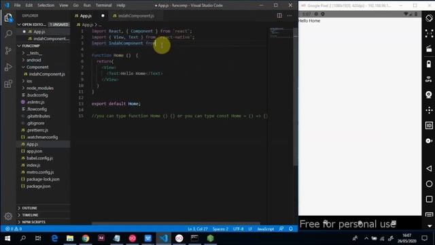Open the File menu
435x245 pixels.
tap(17, 5)
